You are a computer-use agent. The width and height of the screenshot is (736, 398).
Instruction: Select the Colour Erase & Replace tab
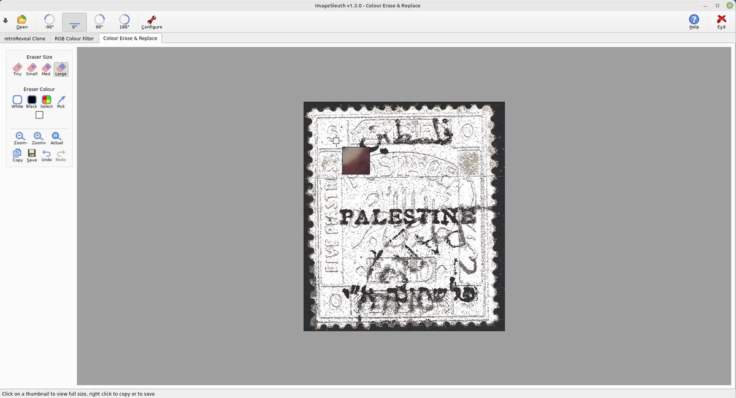click(130, 38)
